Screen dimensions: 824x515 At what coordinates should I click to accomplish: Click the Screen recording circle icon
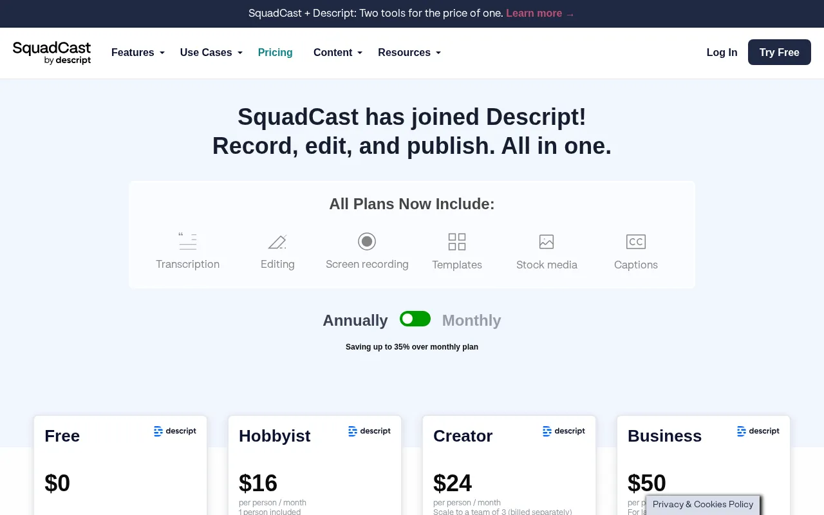coord(367,241)
